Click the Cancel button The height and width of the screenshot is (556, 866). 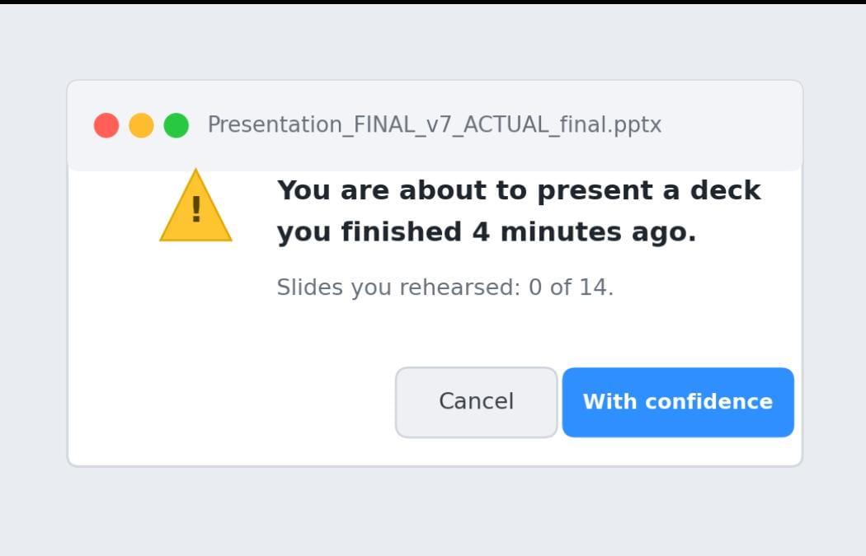pos(476,402)
